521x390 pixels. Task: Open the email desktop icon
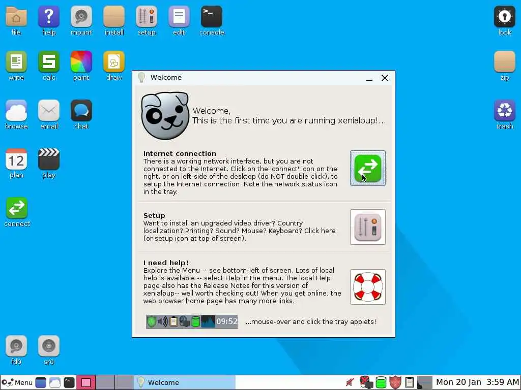click(x=48, y=110)
